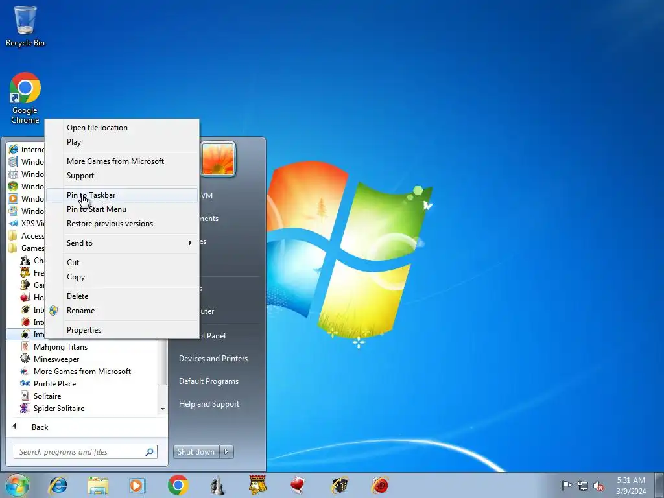Image resolution: width=664 pixels, height=498 pixels.
Task: Choose Delete in the context menu
Action: pyautogui.click(x=122, y=296)
